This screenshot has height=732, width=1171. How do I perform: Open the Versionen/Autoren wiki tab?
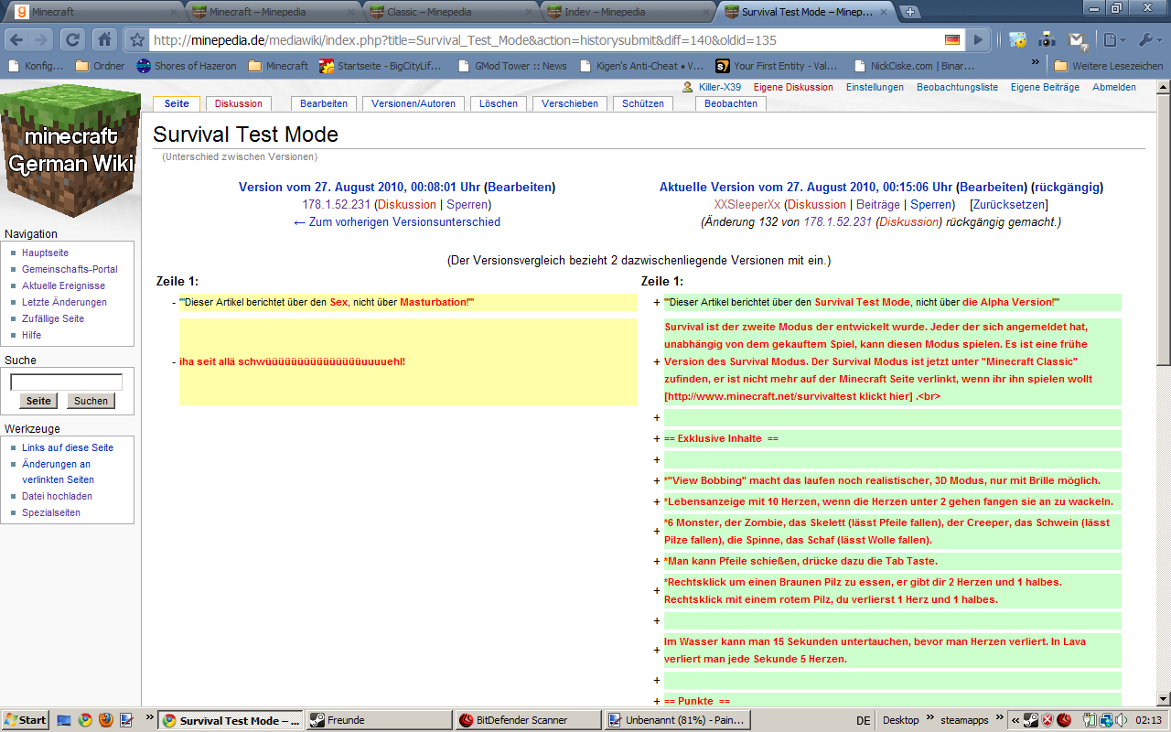click(414, 103)
